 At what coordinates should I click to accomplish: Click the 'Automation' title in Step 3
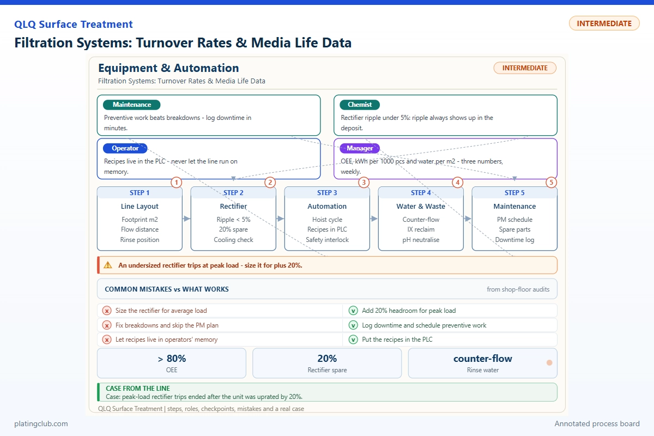coord(327,207)
